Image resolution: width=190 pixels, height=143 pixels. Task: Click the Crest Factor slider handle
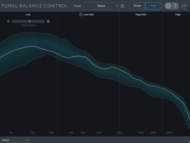click(30, 21)
